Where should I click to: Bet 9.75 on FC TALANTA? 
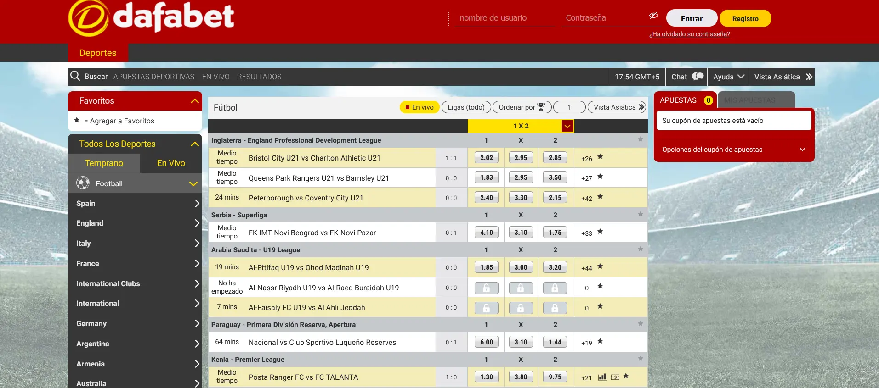tap(555, 377)
